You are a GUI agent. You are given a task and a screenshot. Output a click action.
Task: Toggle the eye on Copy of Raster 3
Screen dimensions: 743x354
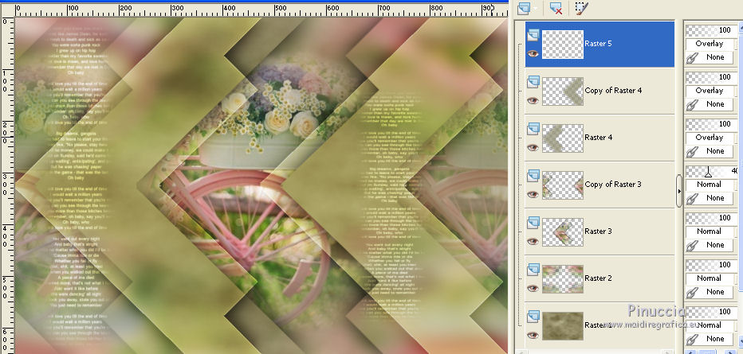[533, 194]
